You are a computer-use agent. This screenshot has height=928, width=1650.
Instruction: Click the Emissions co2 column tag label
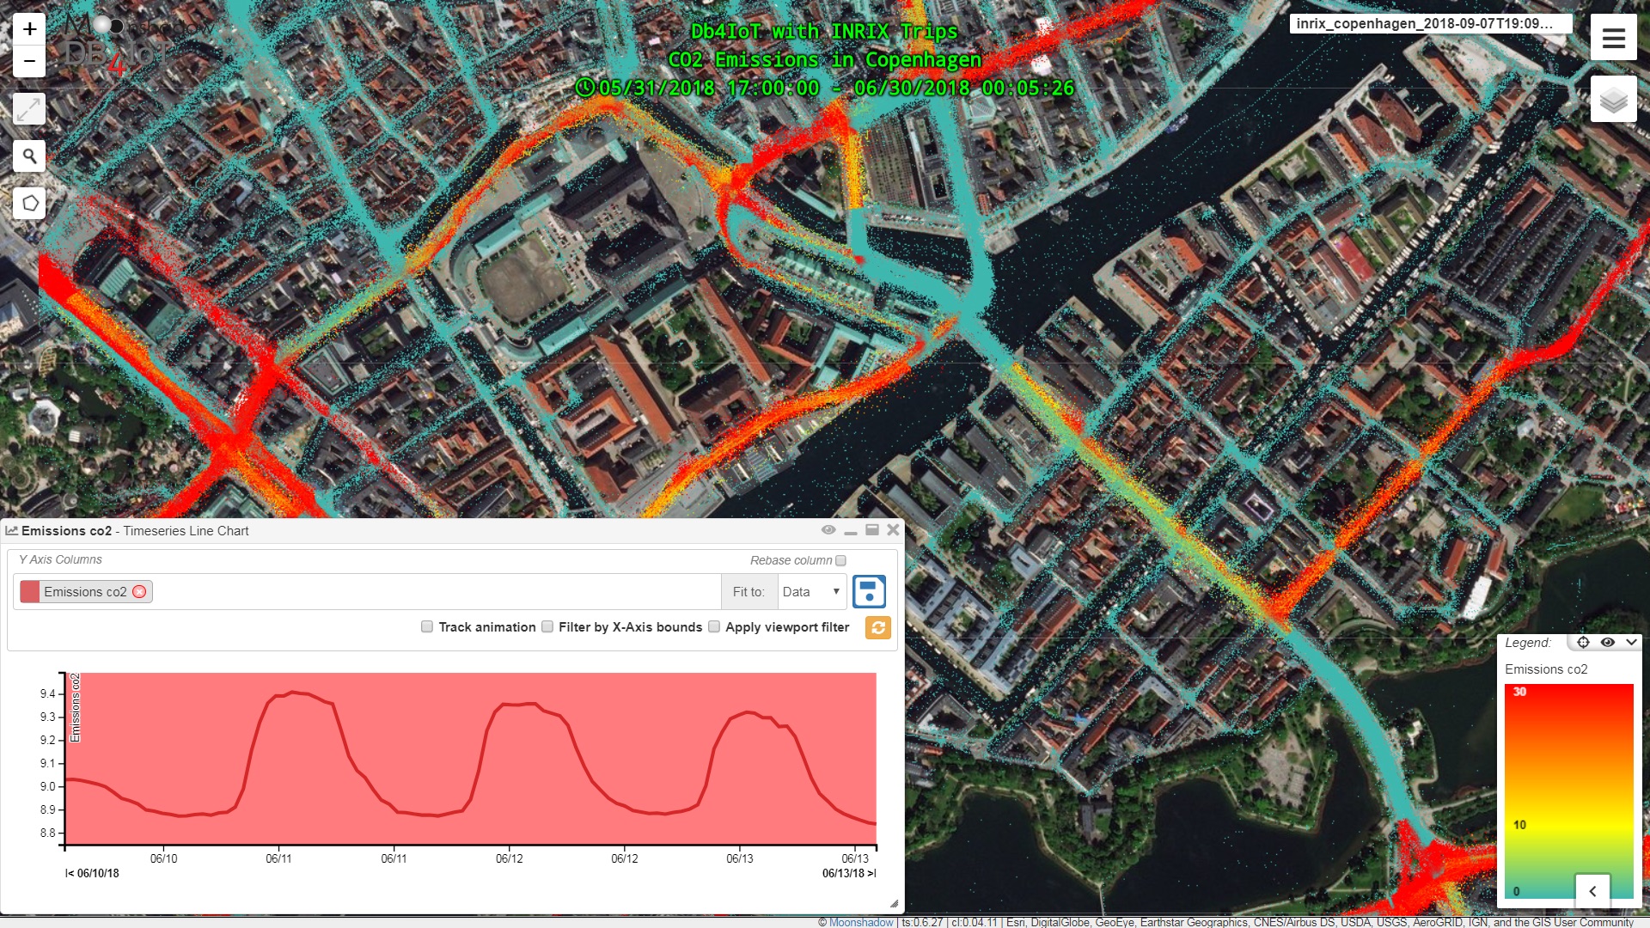pos(85,592)
